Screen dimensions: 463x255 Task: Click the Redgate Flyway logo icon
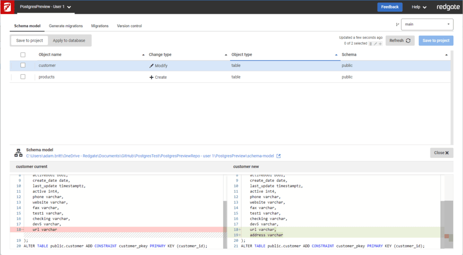(7, 7)
